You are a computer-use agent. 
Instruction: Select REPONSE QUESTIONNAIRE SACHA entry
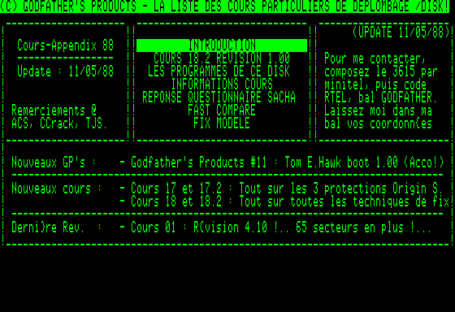click(x=219, y=97)
